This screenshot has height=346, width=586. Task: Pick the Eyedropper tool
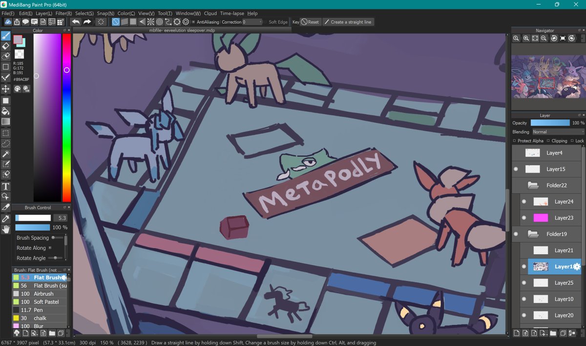6,219
